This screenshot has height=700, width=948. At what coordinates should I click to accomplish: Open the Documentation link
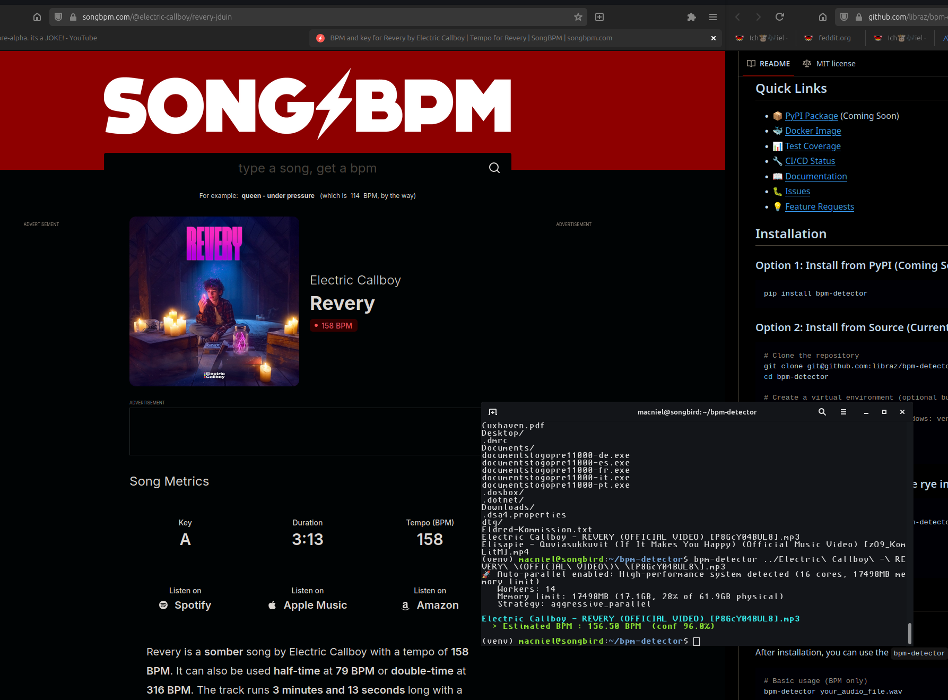click(x=816, y=176)
